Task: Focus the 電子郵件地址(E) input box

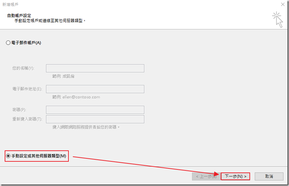Action: pos(95,89)
